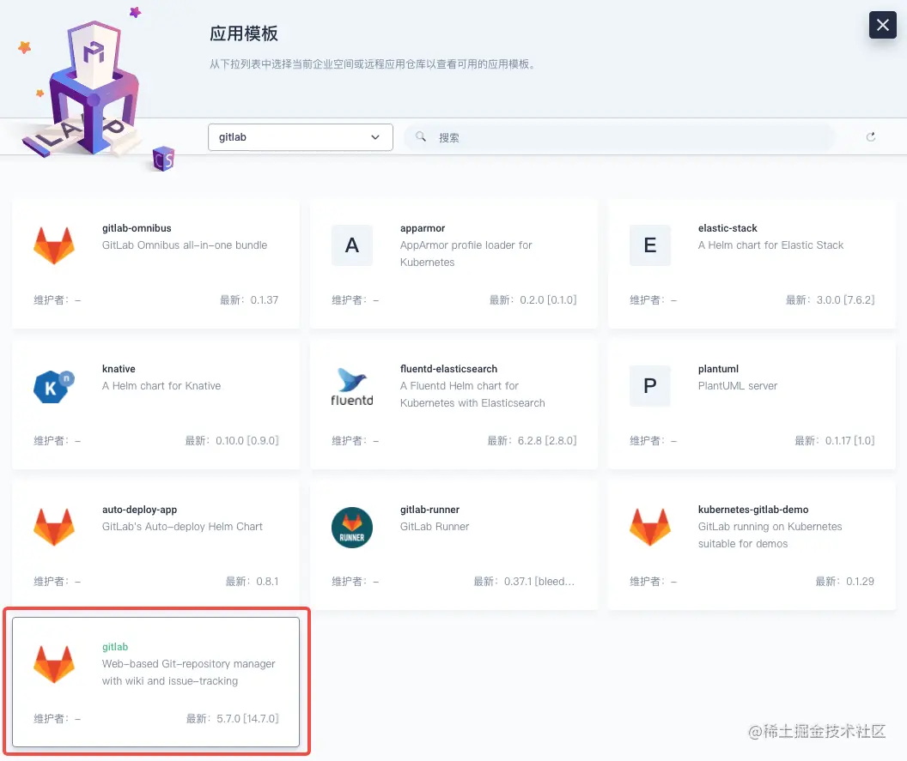Expand repository list via chevron arrow
This screenshot has height=761, width=907.
pos(374,137)
